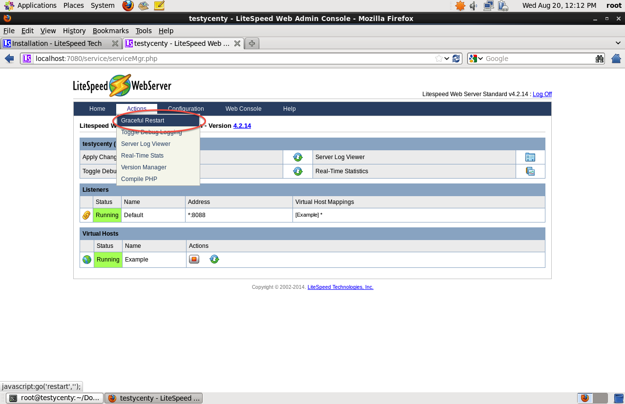Open the notes launcher in top panel
The image size is (625, 404).
[x=159, y=5]
